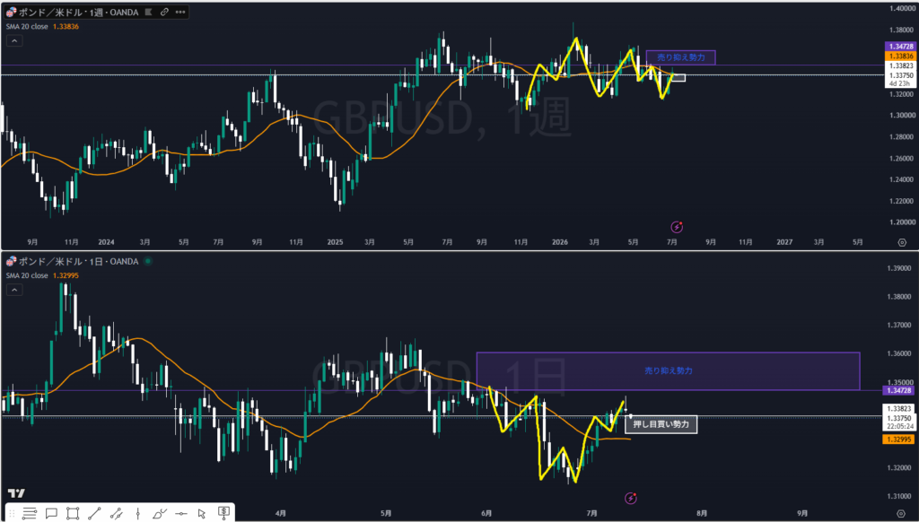Click the 2025 label on weekly time axis
The height and width of the screenshot is (522, 919).
click(x=335, y=242)
